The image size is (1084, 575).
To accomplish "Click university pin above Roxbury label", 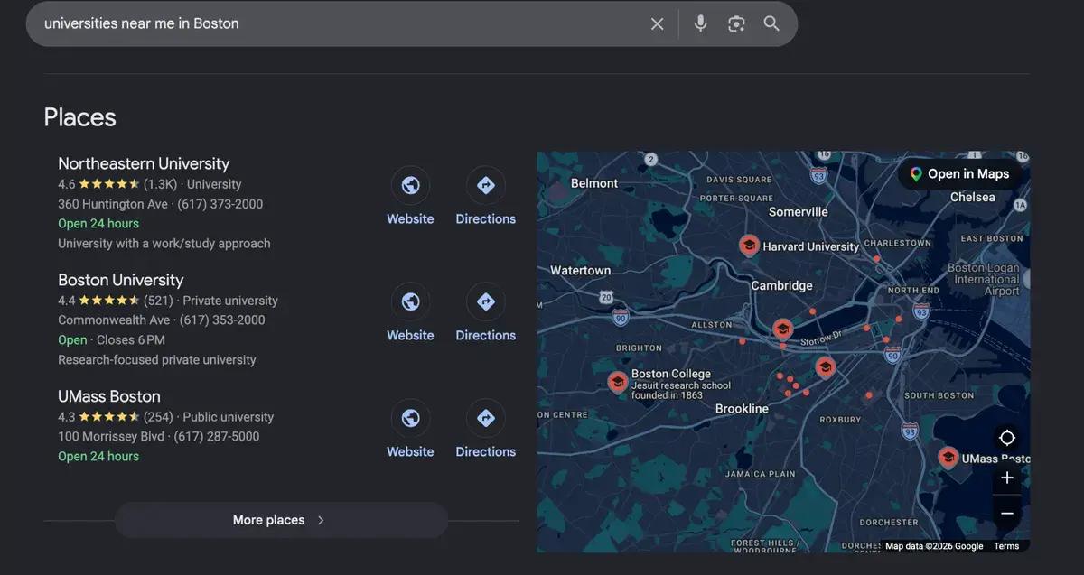I will [x=825, y=367].
